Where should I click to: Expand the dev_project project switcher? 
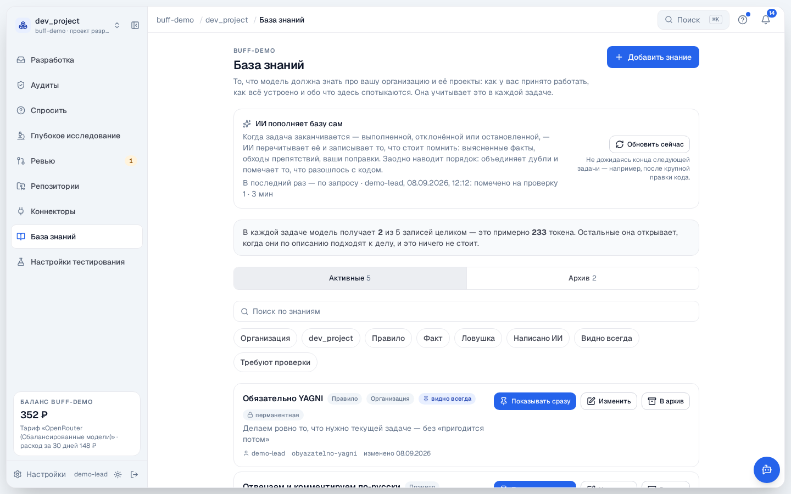coord(69,25)
